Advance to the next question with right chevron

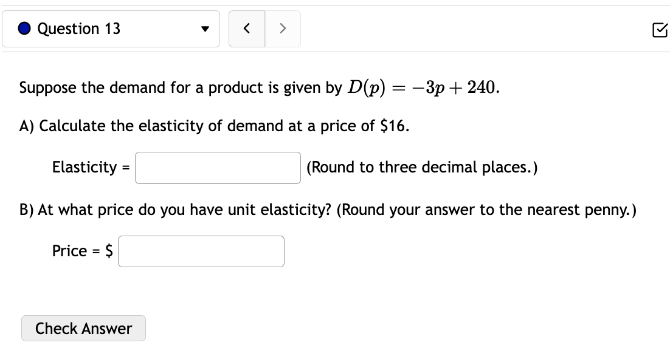[282, 29]
